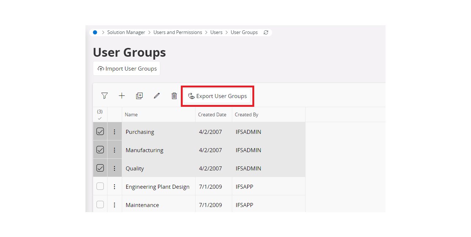Uncheck the Purchasing row checkbox
471x237 pixels.
[100, 131]
